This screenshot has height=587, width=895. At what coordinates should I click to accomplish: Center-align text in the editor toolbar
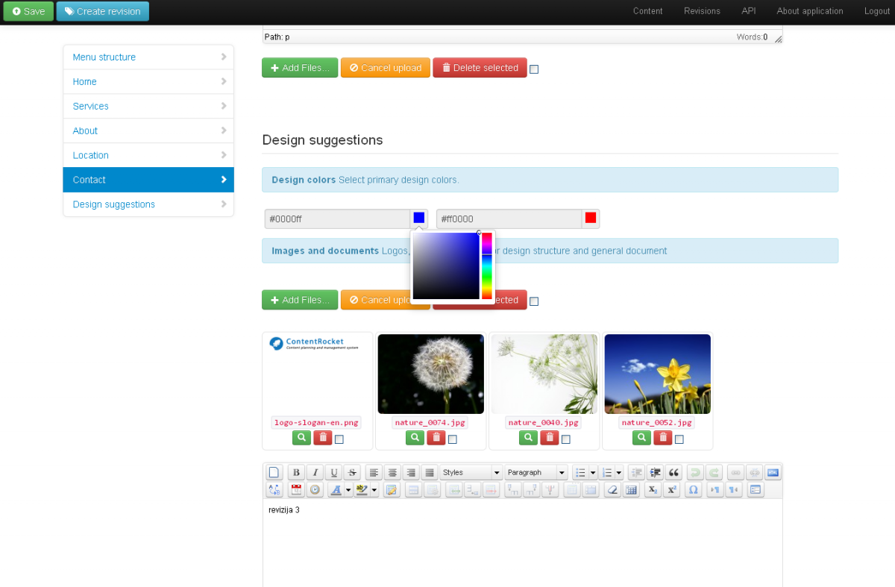392,472
